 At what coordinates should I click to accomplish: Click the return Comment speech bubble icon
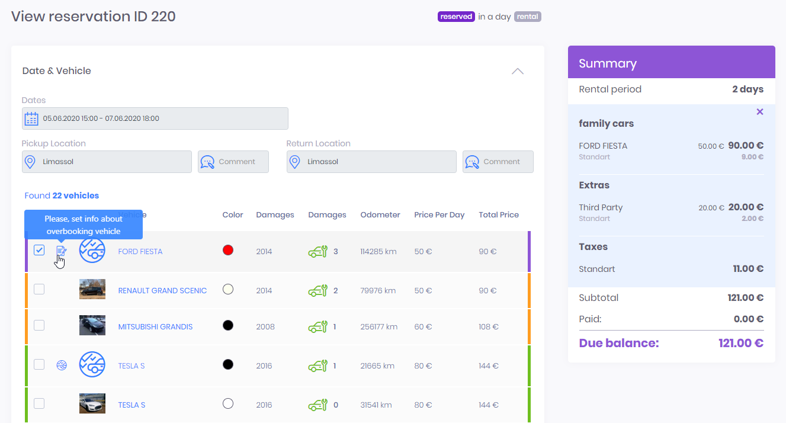[472, 162]
